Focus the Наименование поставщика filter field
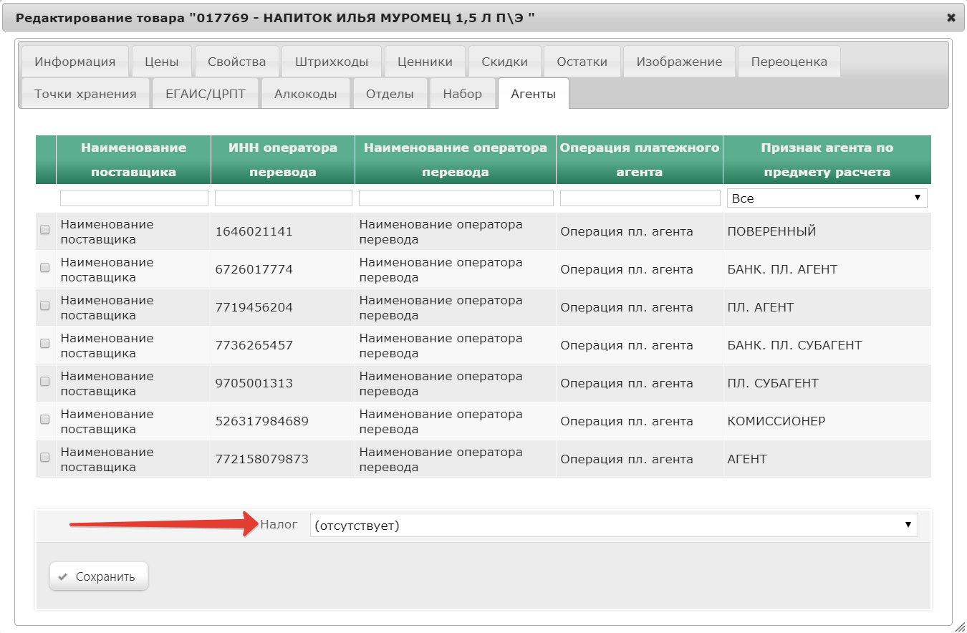The image size is (967, 633). pos(134,198)
